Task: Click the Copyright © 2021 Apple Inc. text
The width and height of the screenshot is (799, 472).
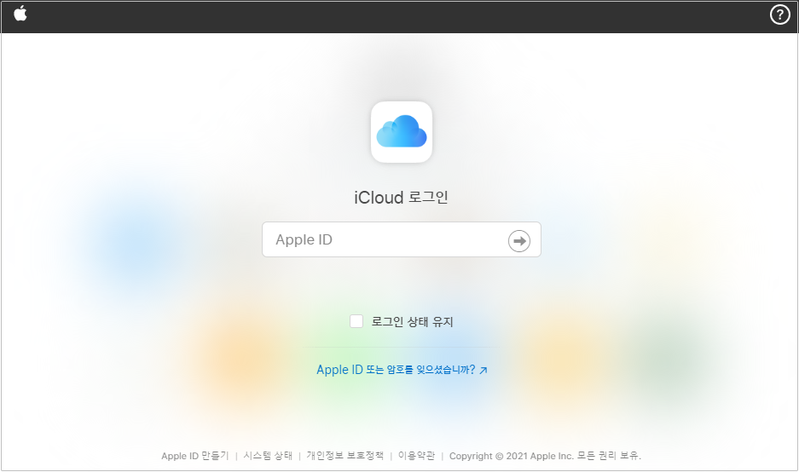Action: pyautogui.click(x=511, y=456)
